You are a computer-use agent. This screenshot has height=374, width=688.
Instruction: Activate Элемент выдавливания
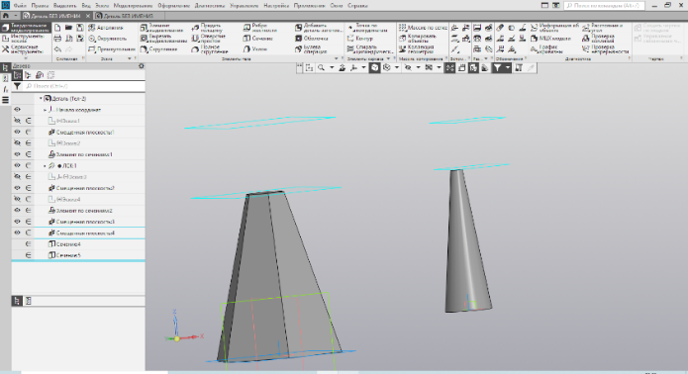(x=162, y=28)
